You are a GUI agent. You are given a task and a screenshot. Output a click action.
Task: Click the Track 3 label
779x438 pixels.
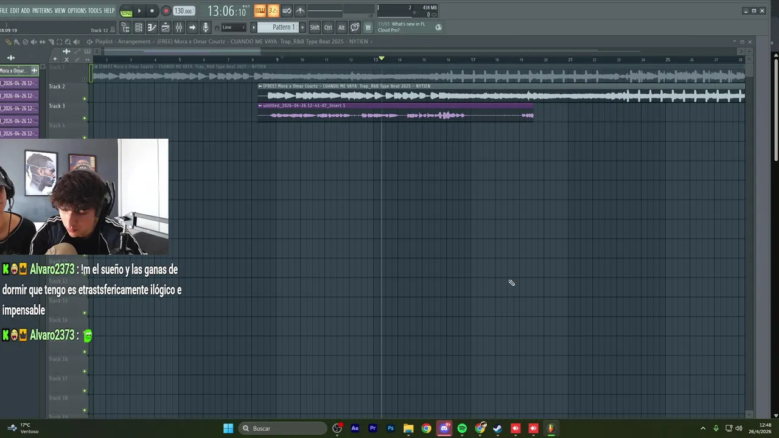click(57, 106)
